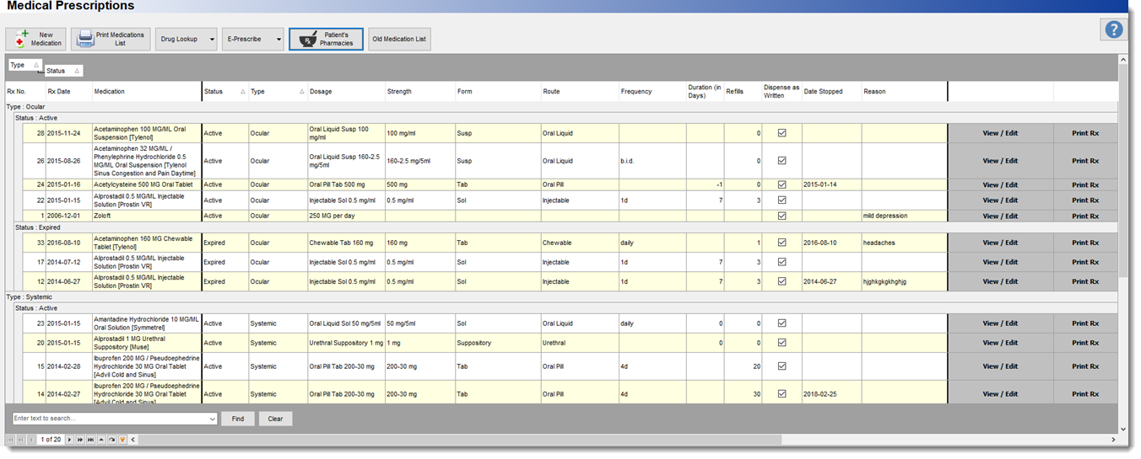Toggle Dispense as Written for Rx 26
The image size is (1141, 459).
781,161
